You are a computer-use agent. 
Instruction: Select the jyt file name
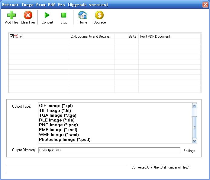pos(21,36)
